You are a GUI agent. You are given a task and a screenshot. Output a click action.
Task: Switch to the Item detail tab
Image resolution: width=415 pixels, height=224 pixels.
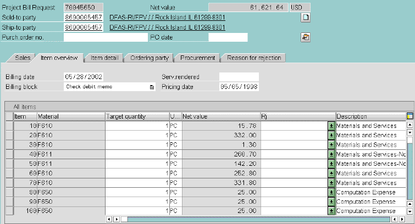click(104, 58)
